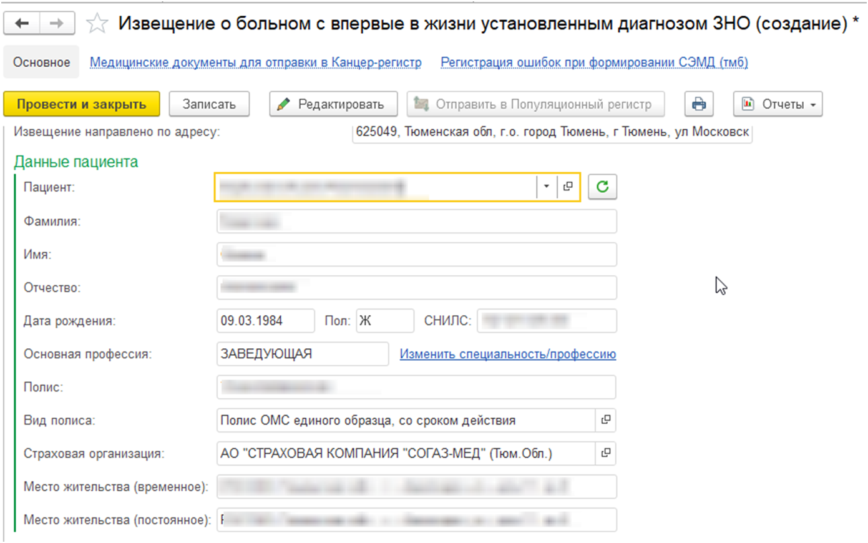Refresh patient data with green arrow icon
Image resolution: width=868 pixels, height=543 pixels.
pos(602,187)
